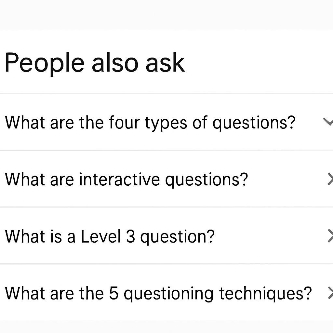Click the arrow icon next to interactive questions

tap(330, 179)
